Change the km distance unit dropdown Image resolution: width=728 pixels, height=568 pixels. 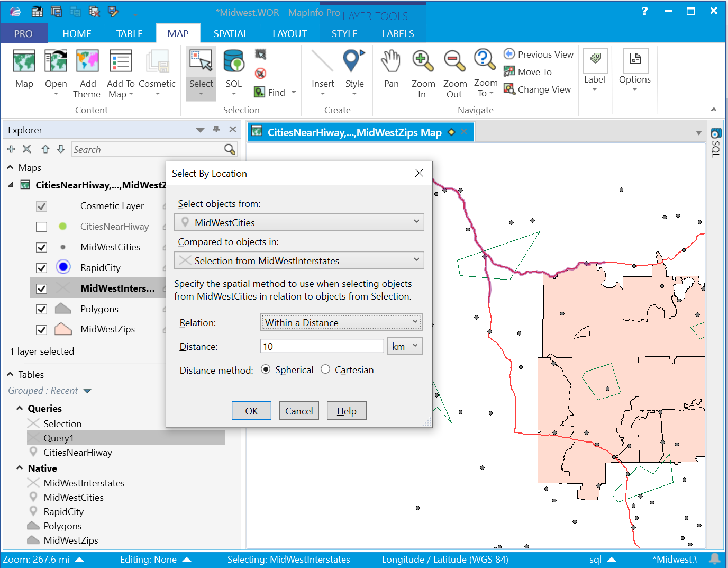[x=405, y=346]
